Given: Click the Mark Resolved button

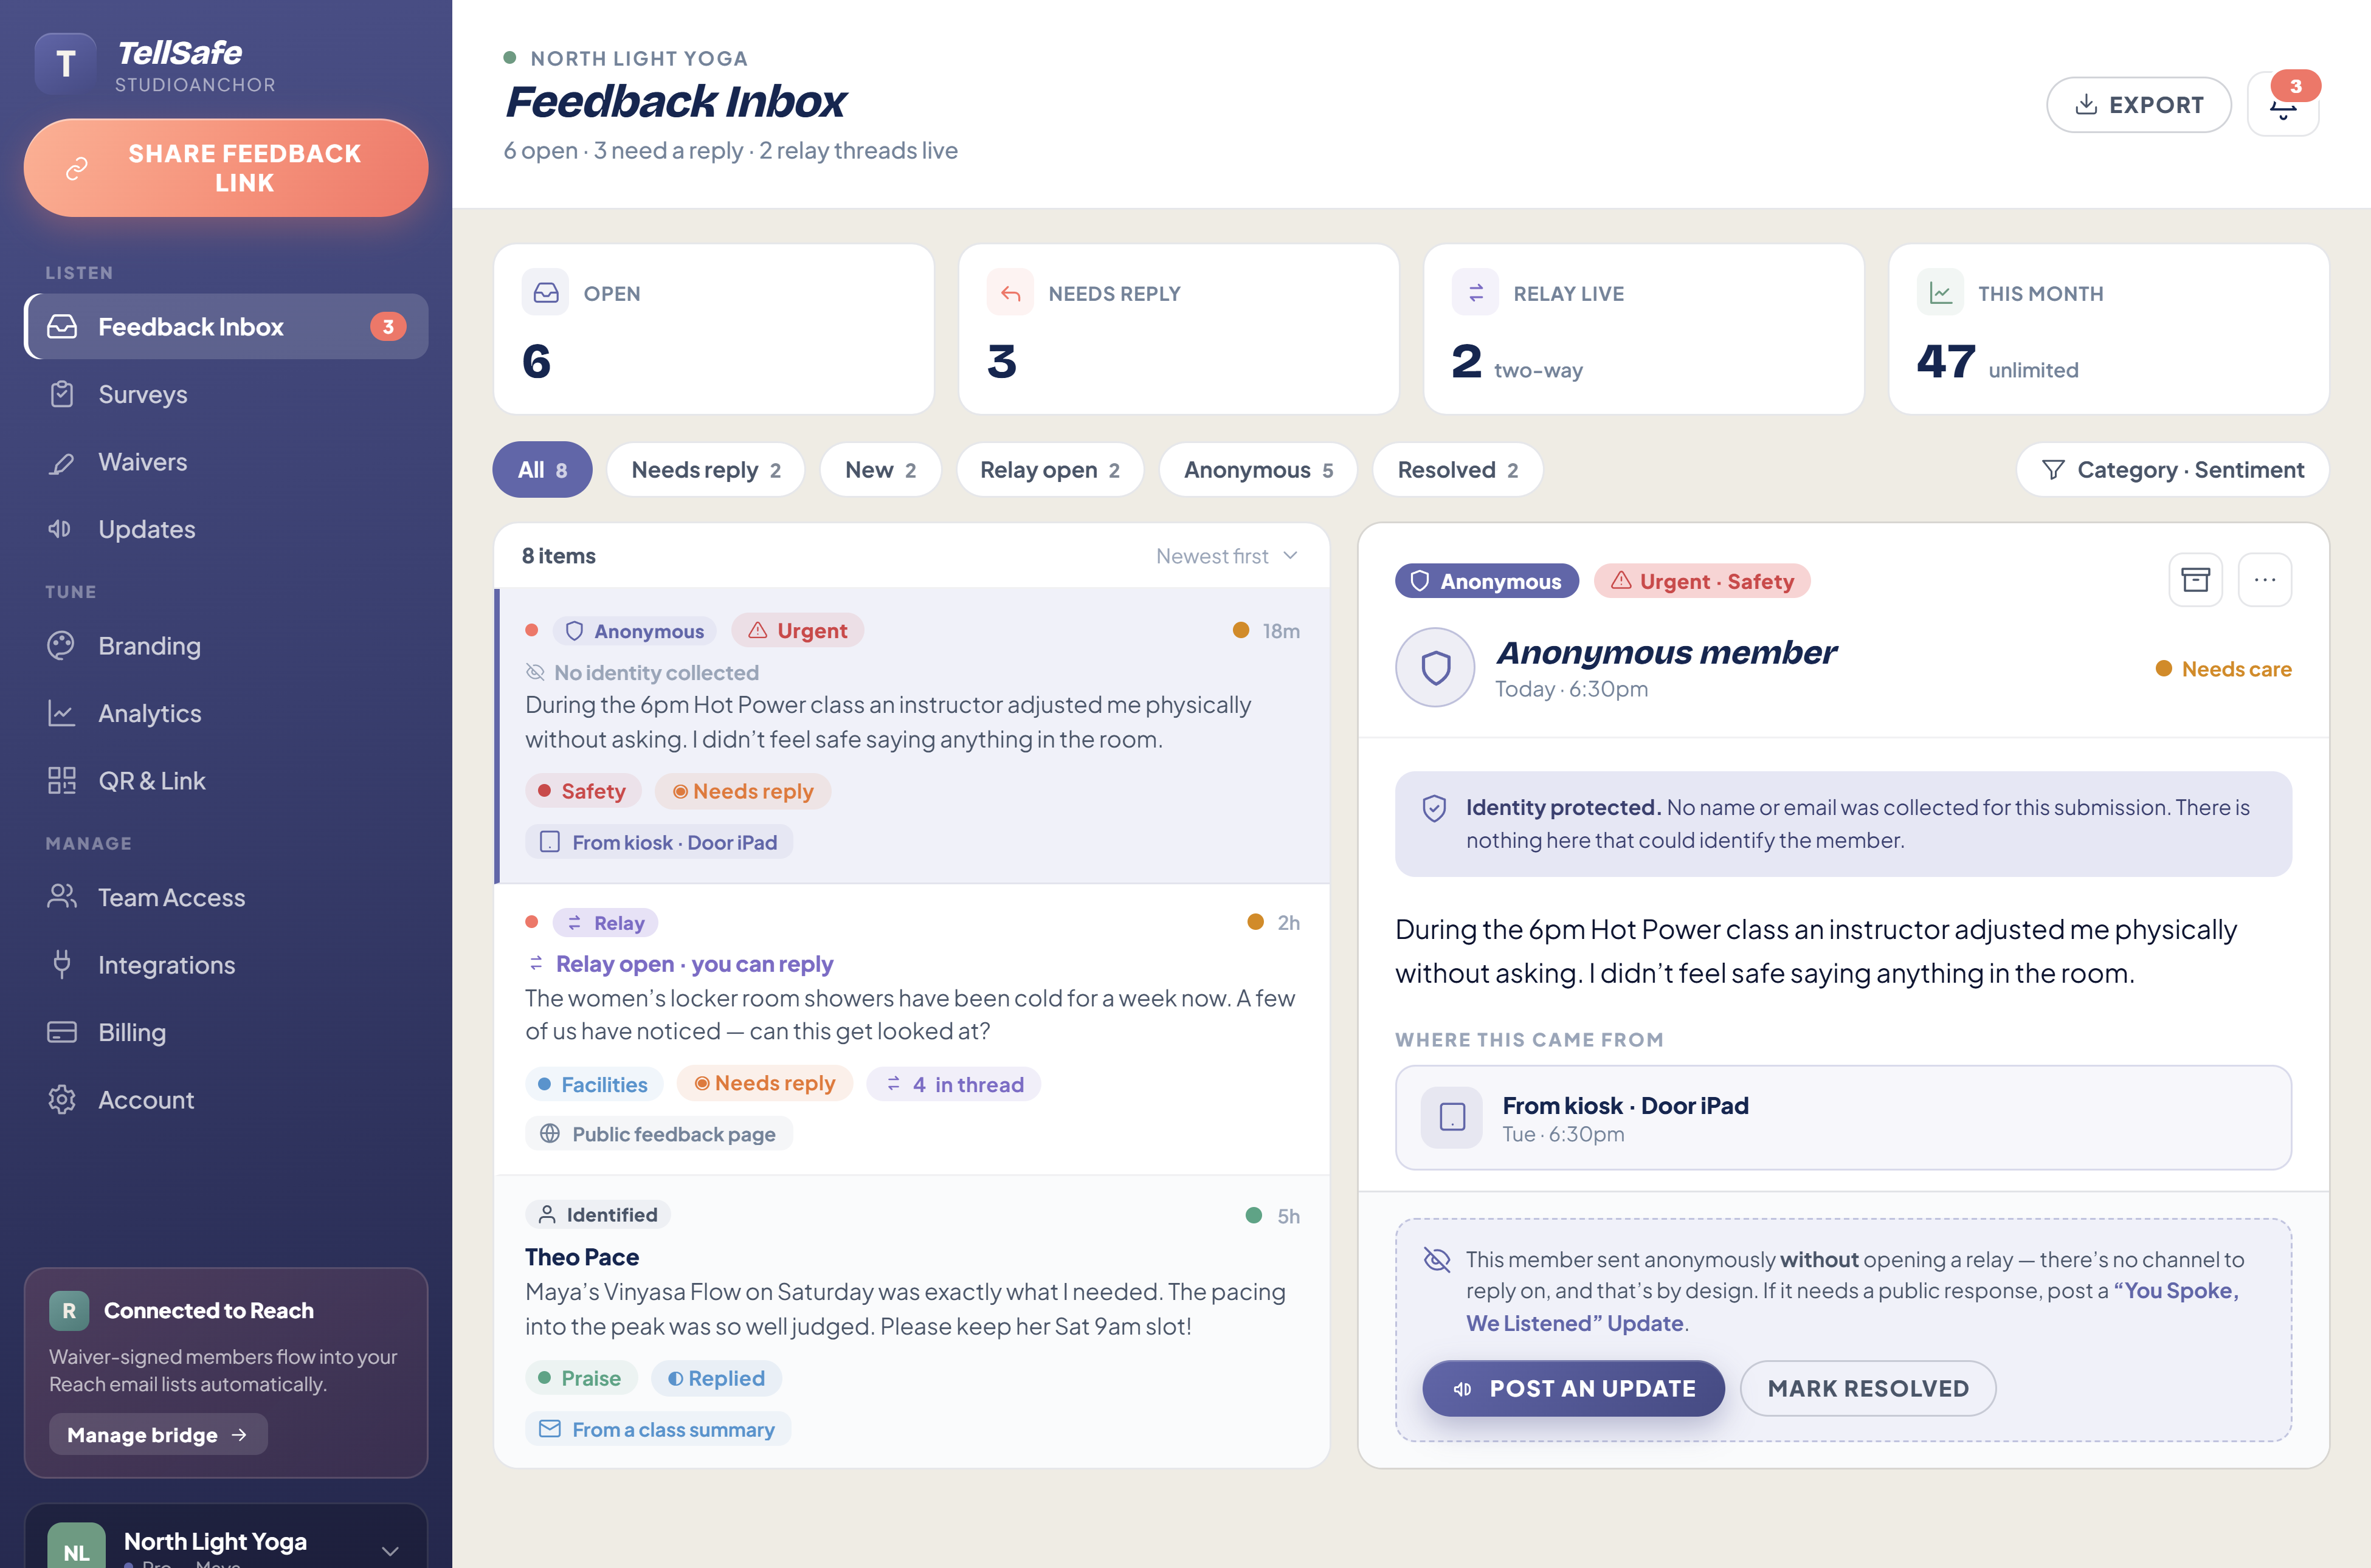Looking at the screenshot, I should [1868, 1388].
